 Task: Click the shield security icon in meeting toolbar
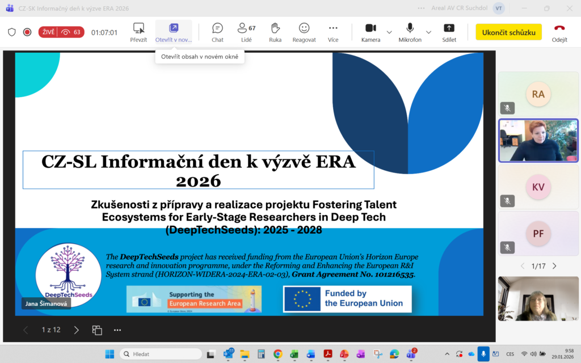(11, 32)
